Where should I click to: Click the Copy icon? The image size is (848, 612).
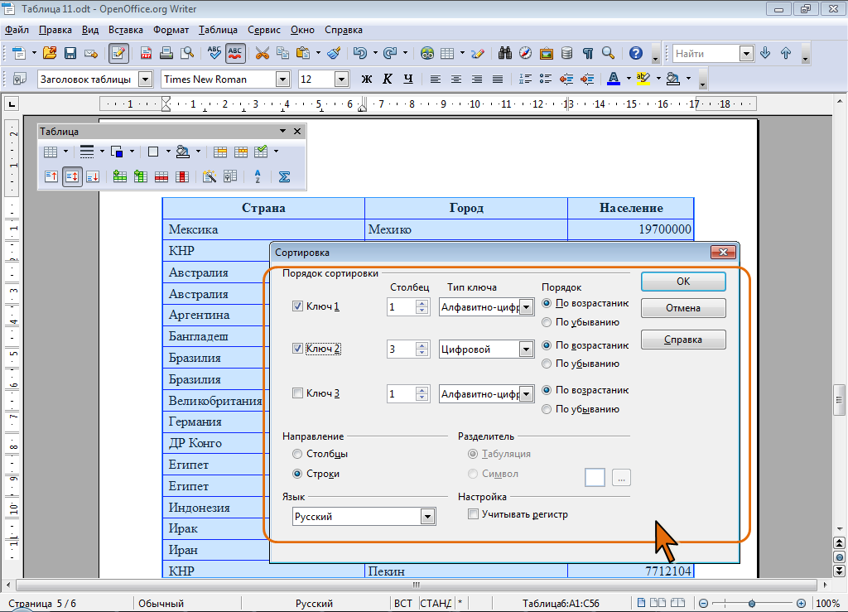pyautogui.click(x=283, y=53)
